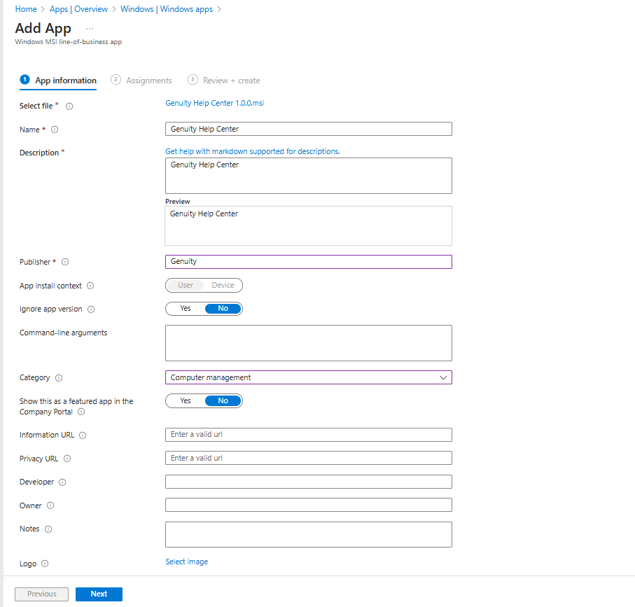Click into the Name input field

309,129
